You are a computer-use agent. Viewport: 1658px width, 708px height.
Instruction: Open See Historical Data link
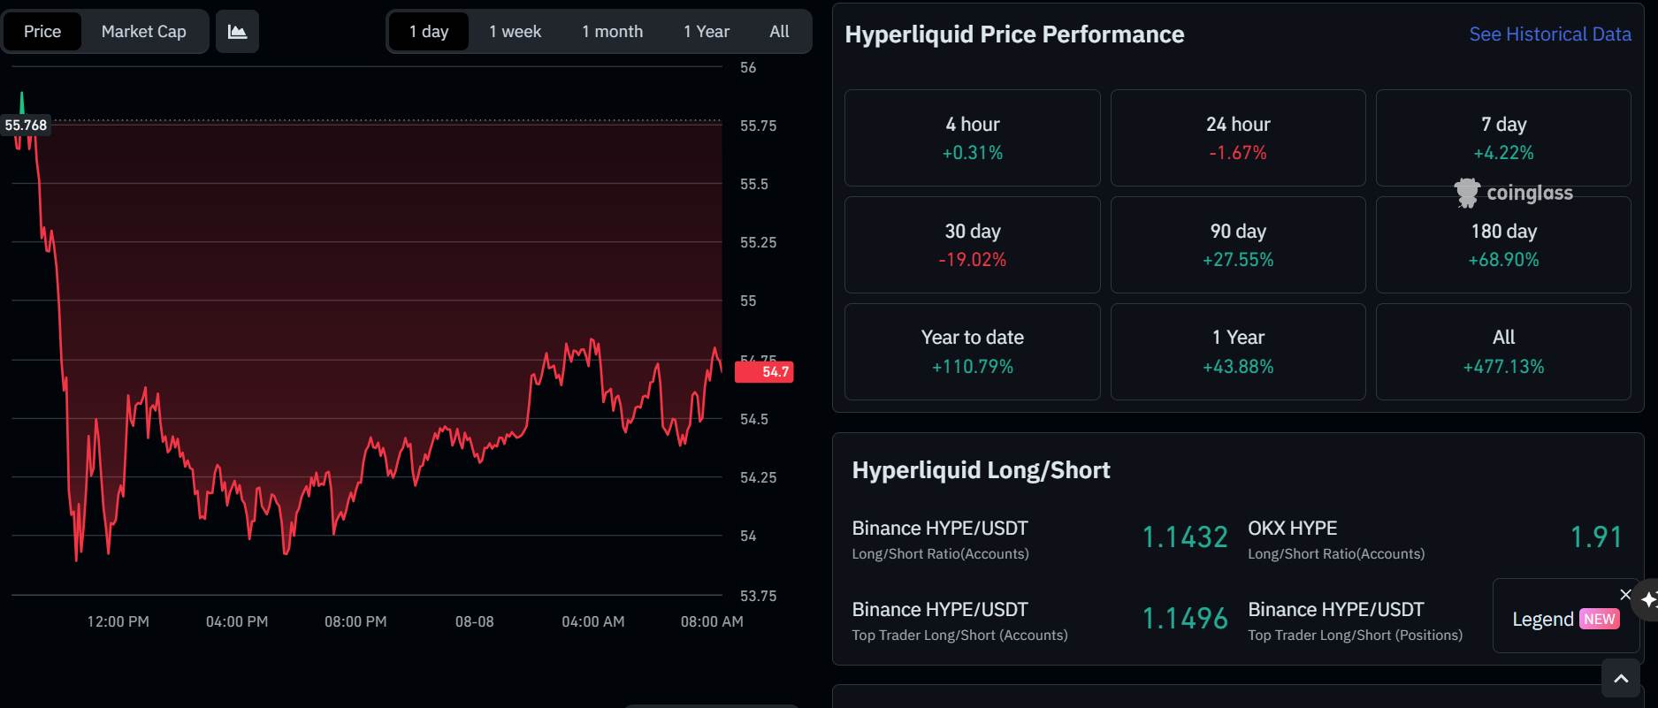point(1550,34)
